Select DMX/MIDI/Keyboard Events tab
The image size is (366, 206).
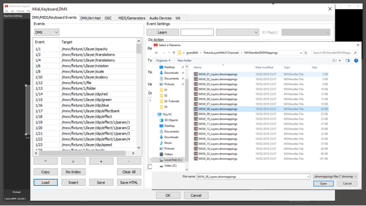click(54, 18)
